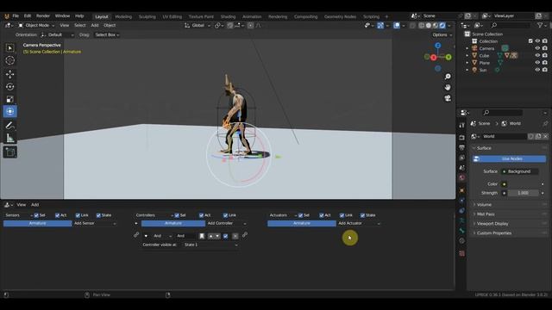
Task: Select the Measure tool
Action: tap(9, 138)
